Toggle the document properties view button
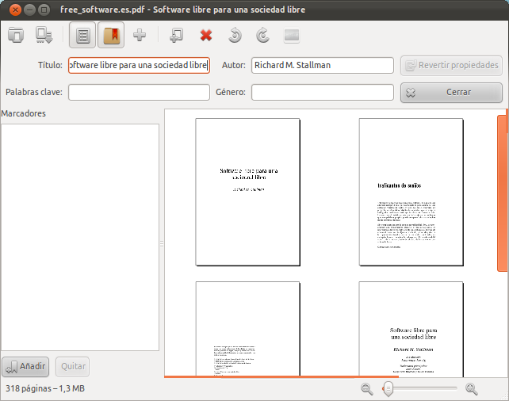The image size is (509, 401). click(x=82, y=35)
